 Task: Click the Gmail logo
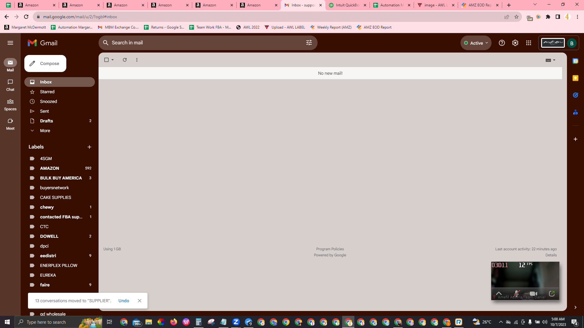click(43, 43)
